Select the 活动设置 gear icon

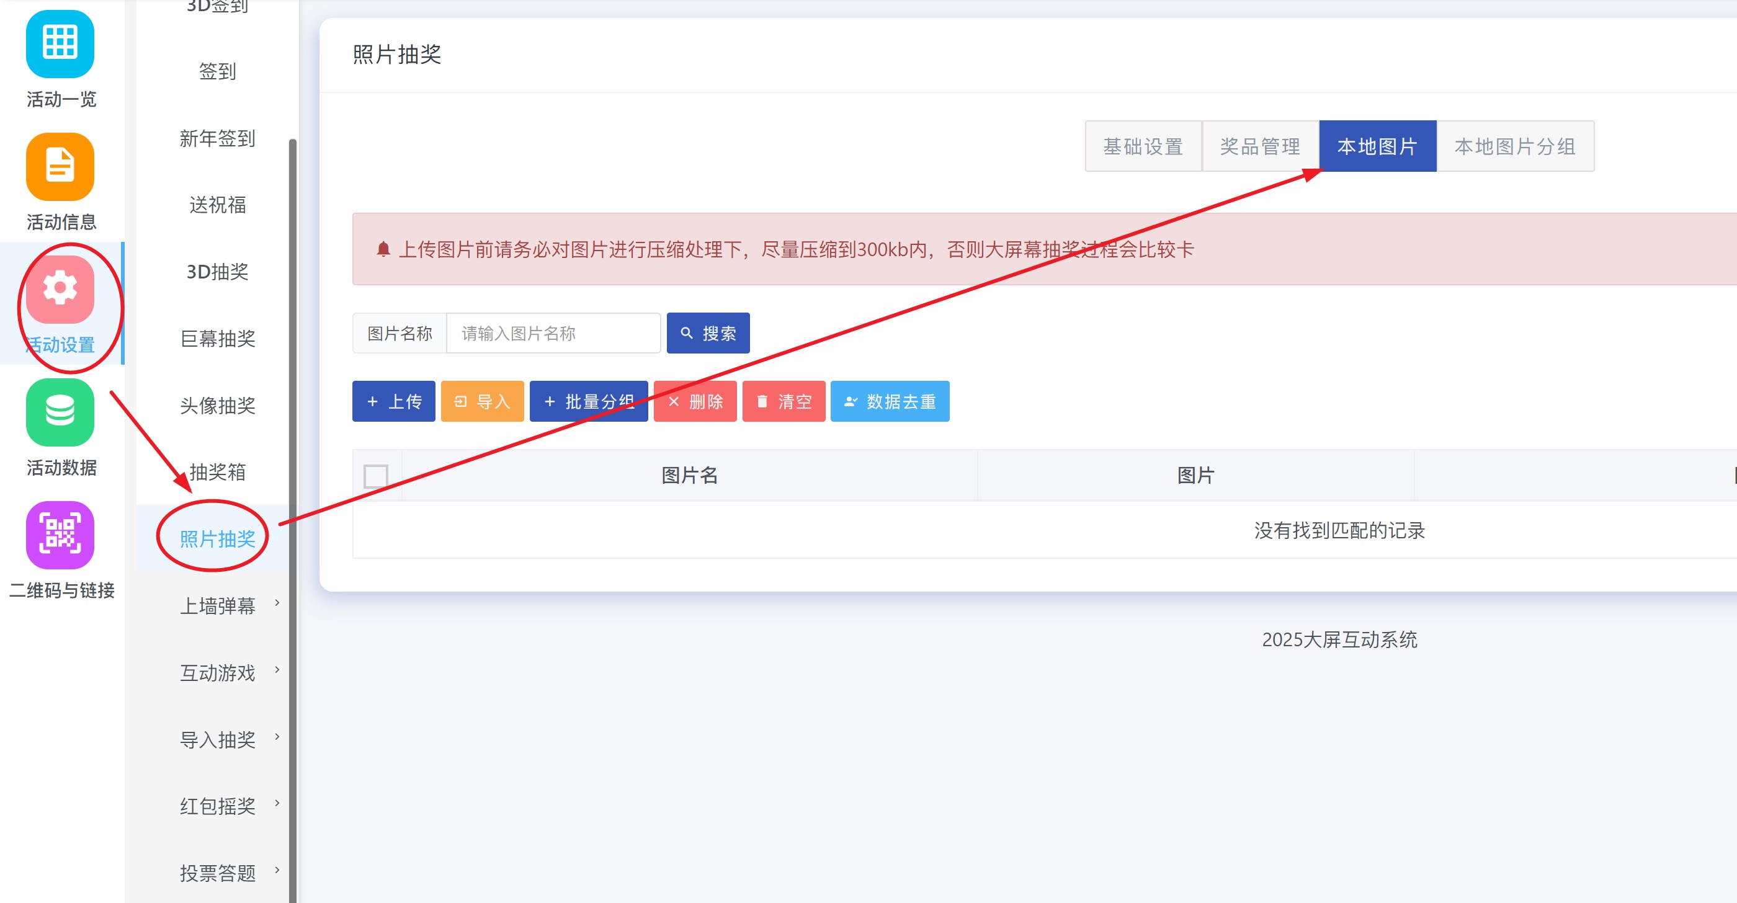[x=60, y=289]
